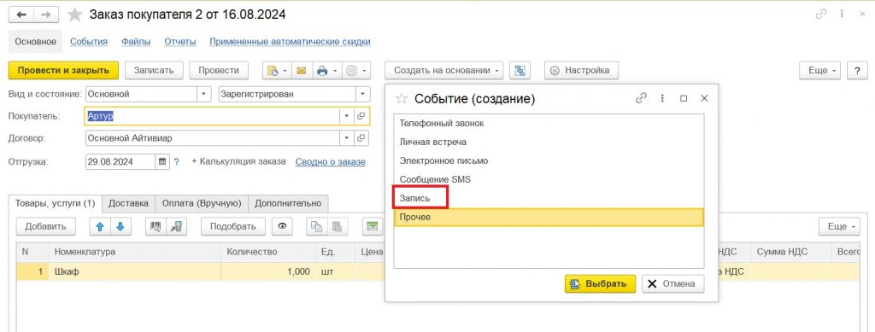Click data terminal load icon
875x332 pixels.
pyautogui.click(x=176, y=226)
